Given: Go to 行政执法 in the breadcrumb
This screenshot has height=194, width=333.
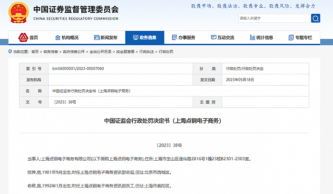Looking at the screenshot, I should click(147, 51).
